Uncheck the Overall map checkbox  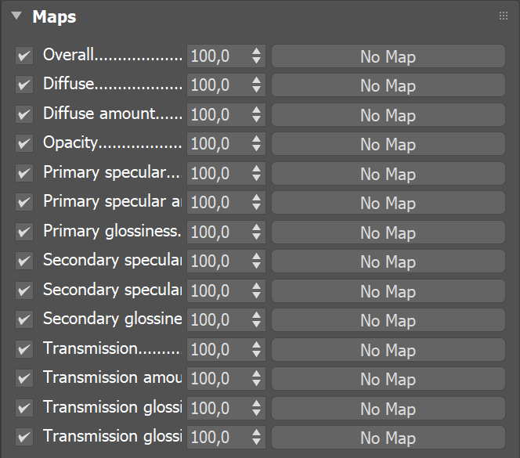click(x=24, y=56)
